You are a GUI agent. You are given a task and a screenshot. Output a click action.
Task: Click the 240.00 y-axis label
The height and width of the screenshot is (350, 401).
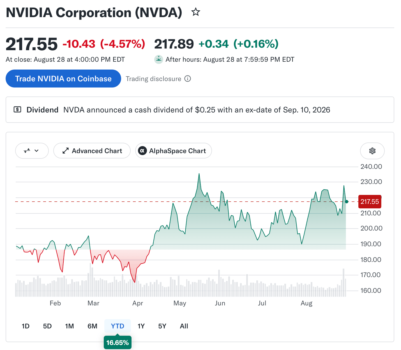point(371,167)
